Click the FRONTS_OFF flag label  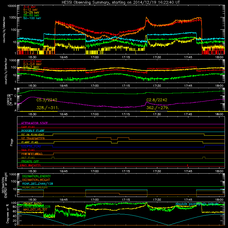point(30,162)
